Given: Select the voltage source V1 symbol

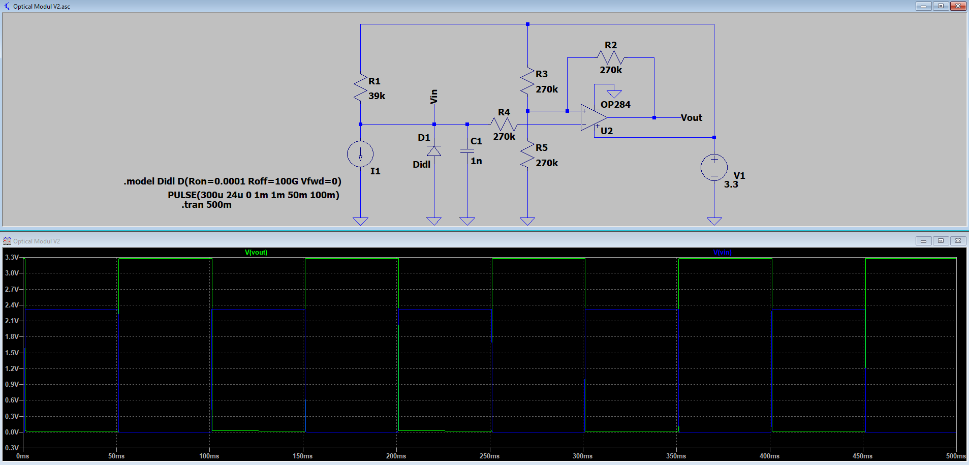Looking at the screenshot, I should [x=713, y=167].
